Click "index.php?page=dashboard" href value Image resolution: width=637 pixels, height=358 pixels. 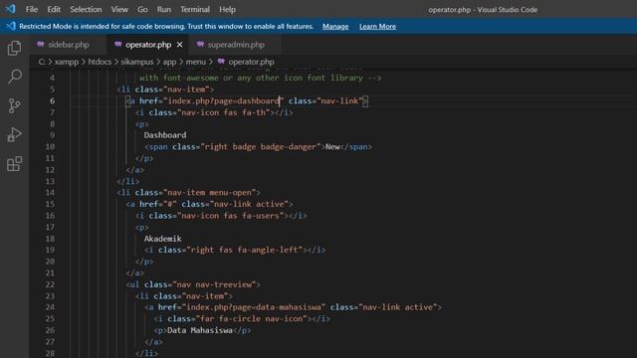[x=223, y=100]
